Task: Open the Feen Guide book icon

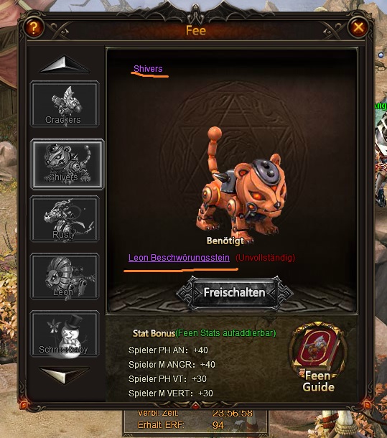Action: [x=317, y=357]
